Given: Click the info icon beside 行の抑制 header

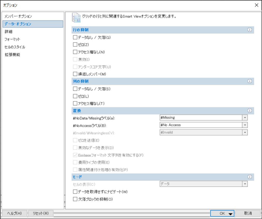Looking at the screenshot, I should tap(250, 30).
